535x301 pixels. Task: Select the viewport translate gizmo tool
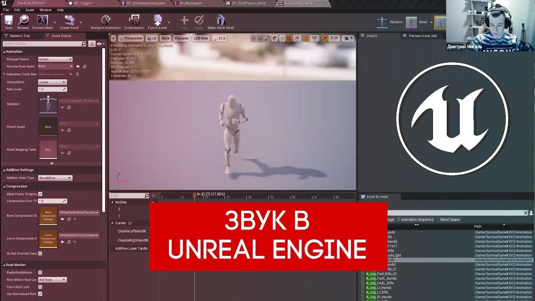253,38
